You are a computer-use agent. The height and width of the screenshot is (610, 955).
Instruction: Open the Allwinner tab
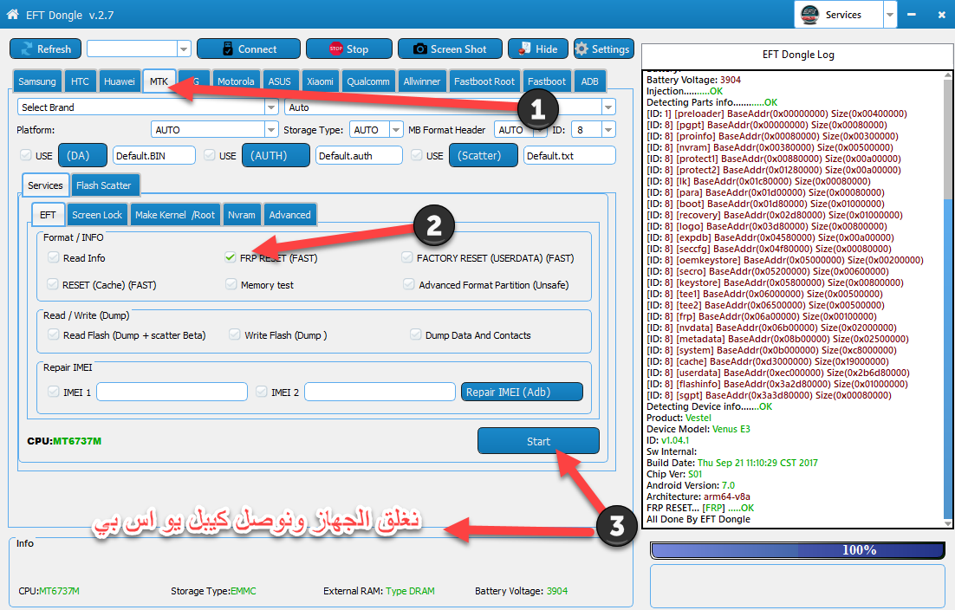click(421, 81)
